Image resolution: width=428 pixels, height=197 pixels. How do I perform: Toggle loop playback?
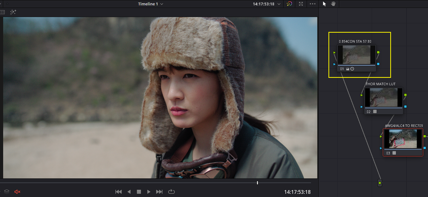171,192
